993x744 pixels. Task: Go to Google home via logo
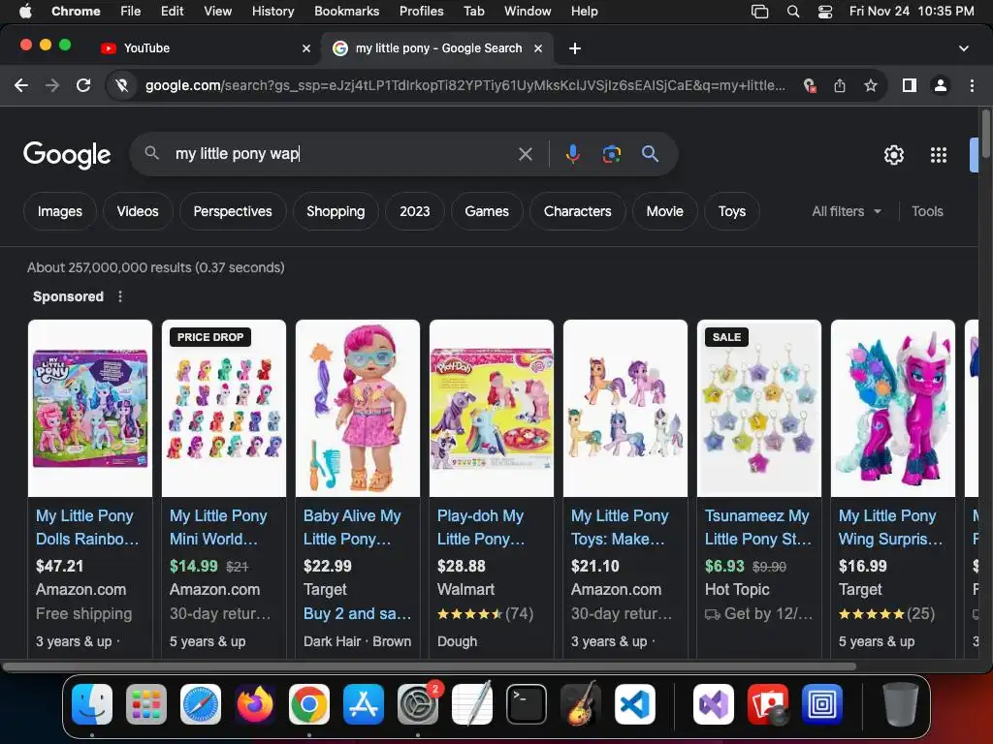(x=67, y=155)
